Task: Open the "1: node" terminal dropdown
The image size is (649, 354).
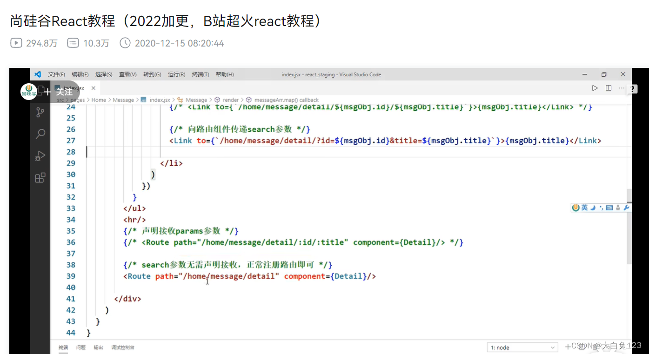Action: [x=522, y=347]
